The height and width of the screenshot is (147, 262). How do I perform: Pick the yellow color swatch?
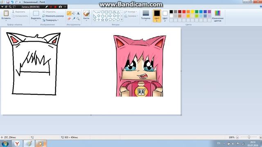click(192, 12)
